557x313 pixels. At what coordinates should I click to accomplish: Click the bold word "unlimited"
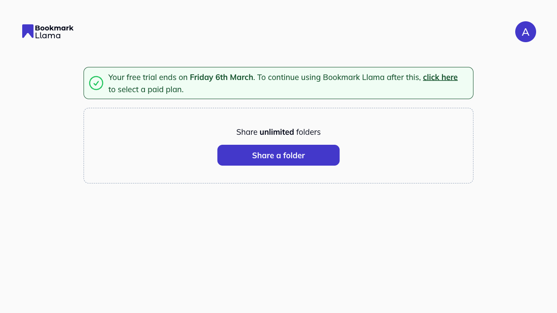pyautogui.click(x=277, y=132)
